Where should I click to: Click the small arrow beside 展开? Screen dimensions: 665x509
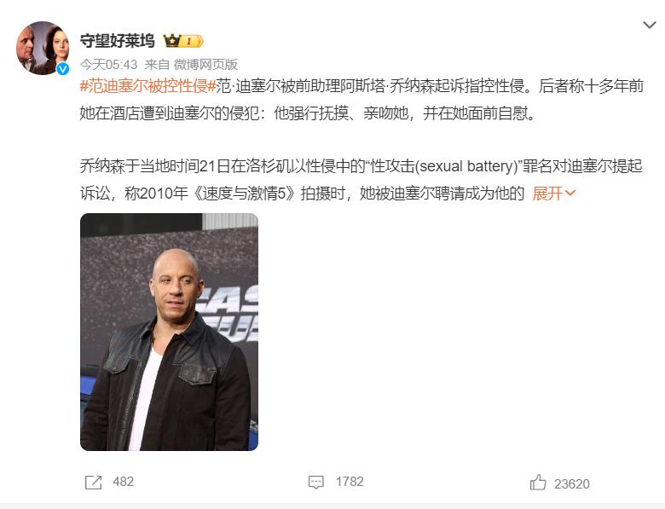(570, 194)
